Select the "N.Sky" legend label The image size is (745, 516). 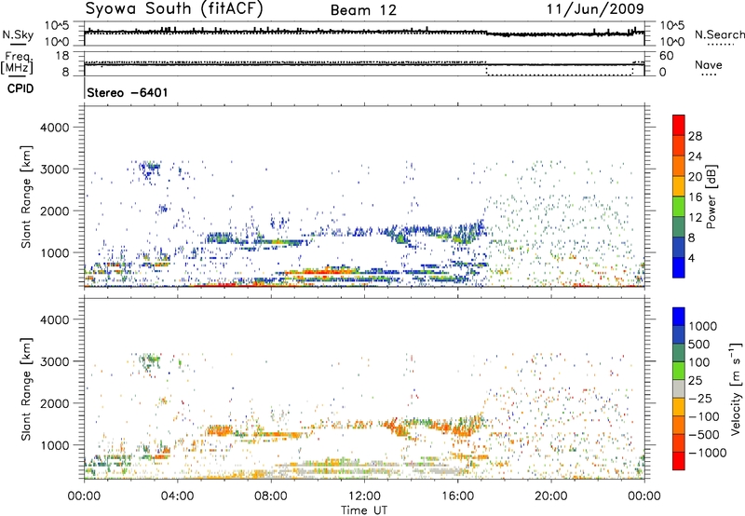pos(18,34)
